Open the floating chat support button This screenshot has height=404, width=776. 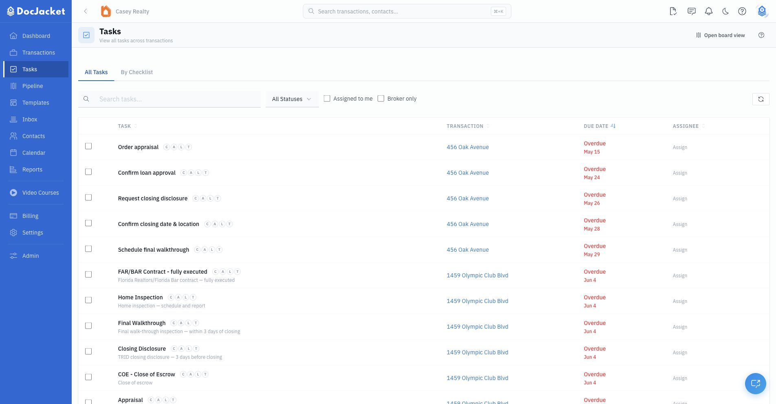(x=756, y=384)
